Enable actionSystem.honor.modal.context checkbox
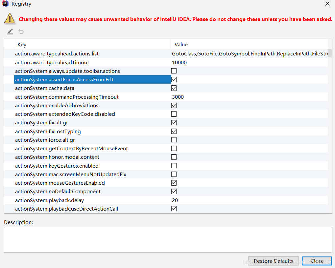 point(174,157)
